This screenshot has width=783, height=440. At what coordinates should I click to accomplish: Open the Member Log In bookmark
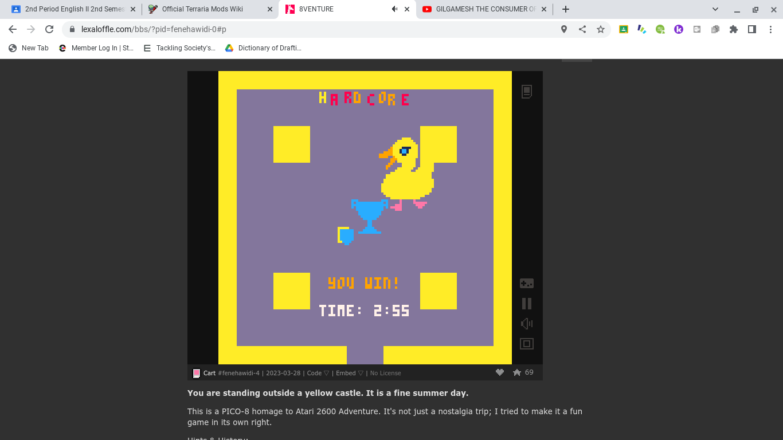96,48
